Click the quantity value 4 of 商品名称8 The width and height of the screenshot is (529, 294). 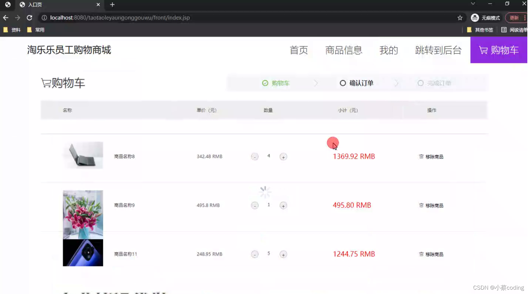(x=269, y=156)
